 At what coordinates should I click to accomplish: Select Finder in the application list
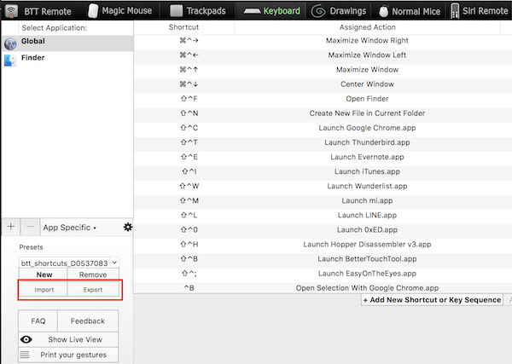(67, 60)
